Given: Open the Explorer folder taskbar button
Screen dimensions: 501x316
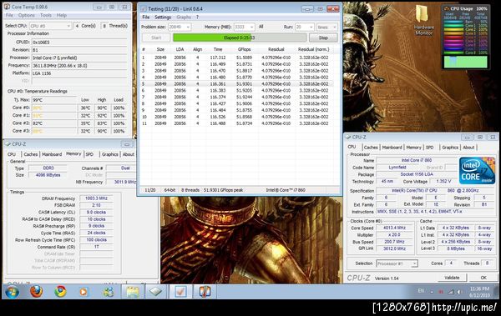Looking at the screenshot, I should tap(133, 292).
